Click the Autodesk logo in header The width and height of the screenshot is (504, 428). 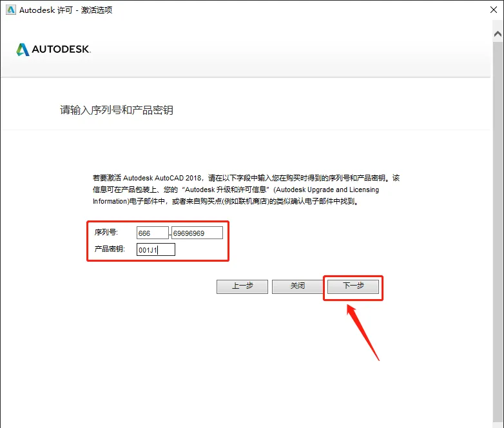point(53,49)
